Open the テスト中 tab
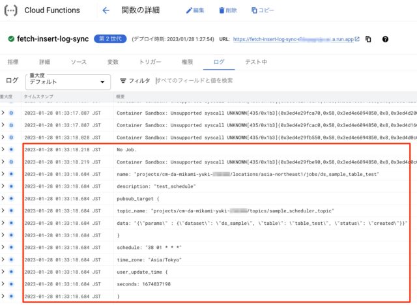 [x=255, y=62]
